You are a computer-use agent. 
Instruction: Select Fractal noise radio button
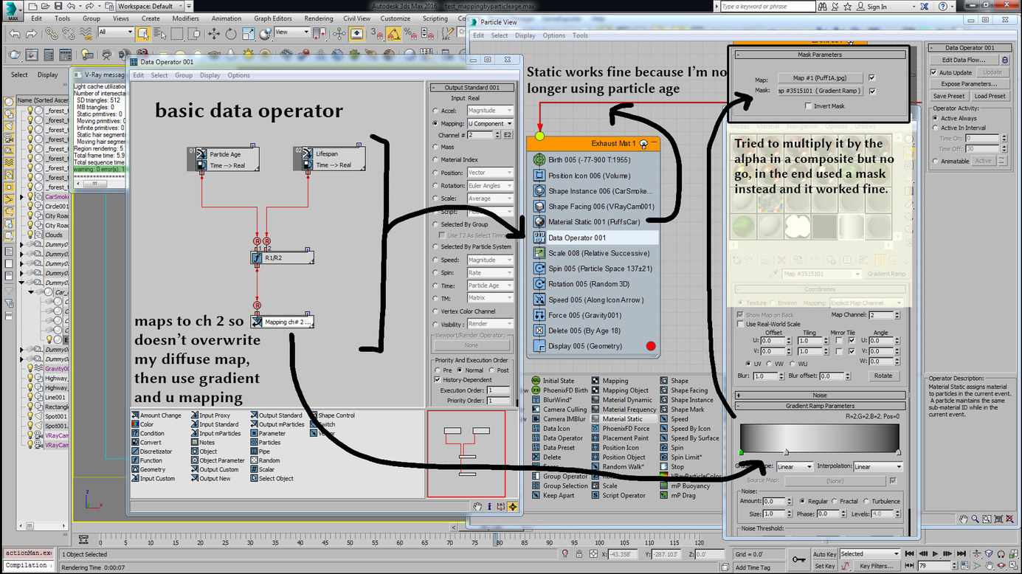point(836,502)
